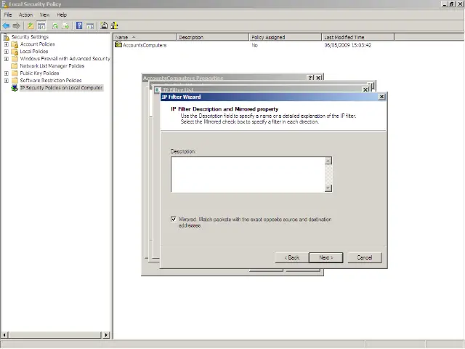Expand Windows Firewall with Advanced Security node
The image size is (465, 349).
coord(7,59)
